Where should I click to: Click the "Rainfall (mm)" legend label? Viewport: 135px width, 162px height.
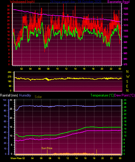pyautogui.click(x=9, y=95)
